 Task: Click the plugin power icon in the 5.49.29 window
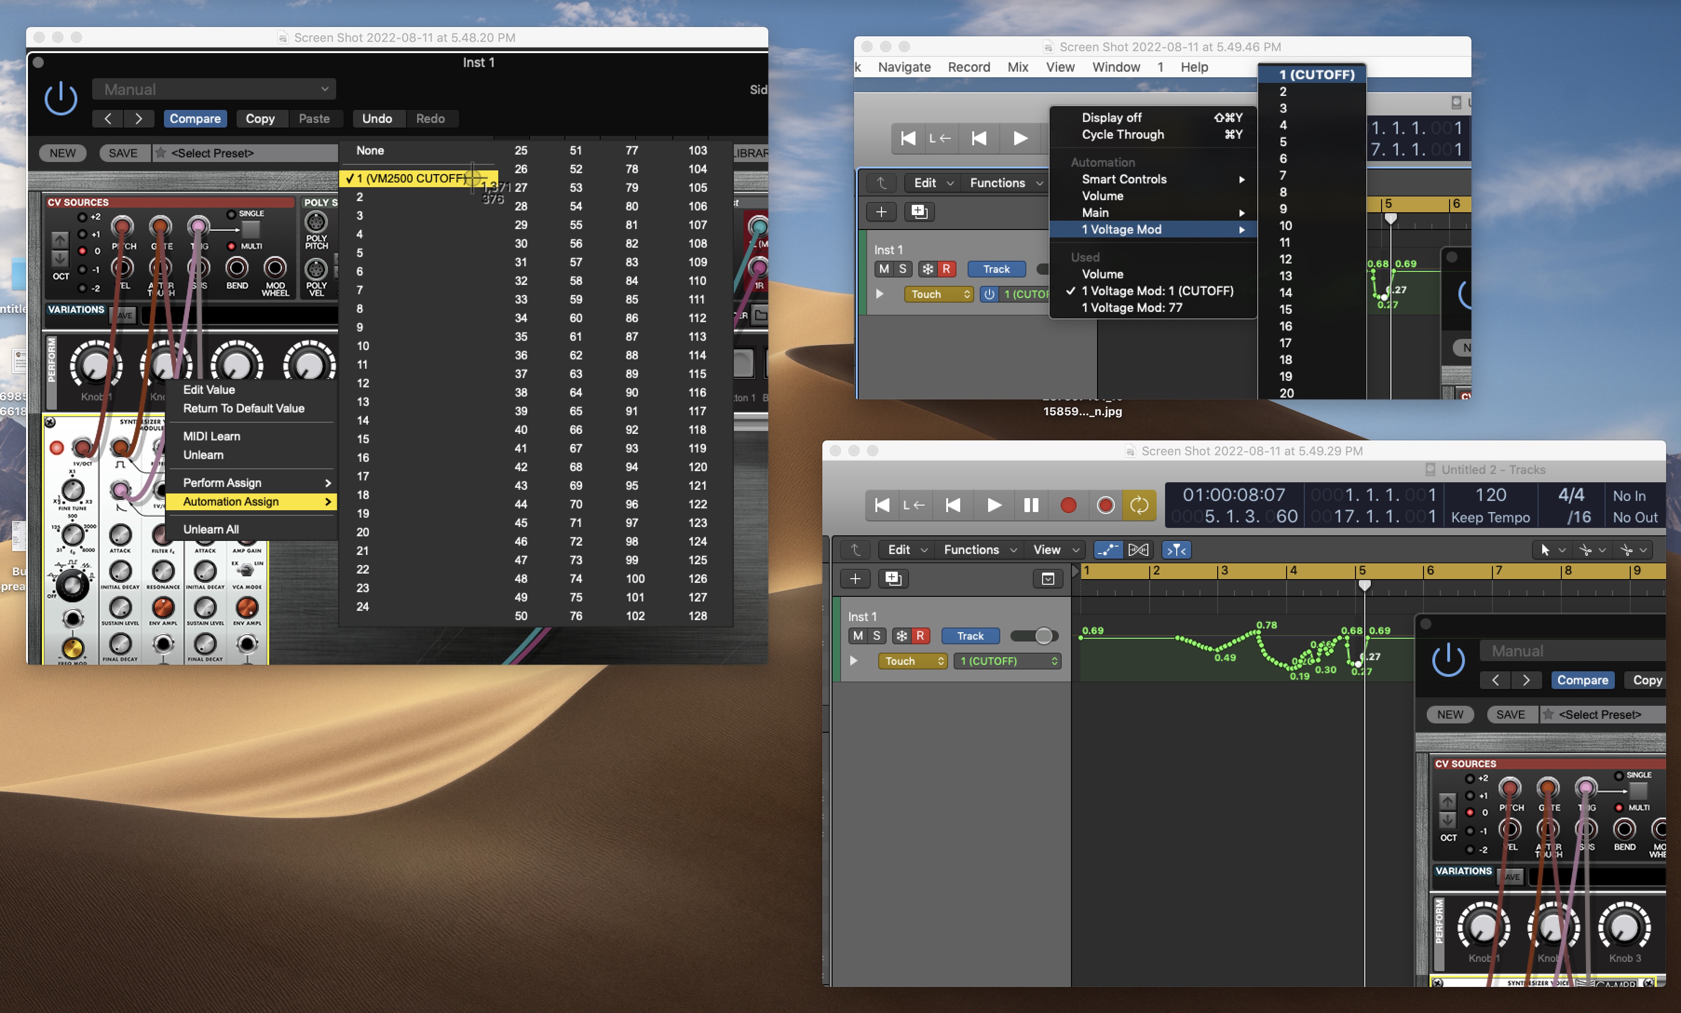coord(1448,660)
